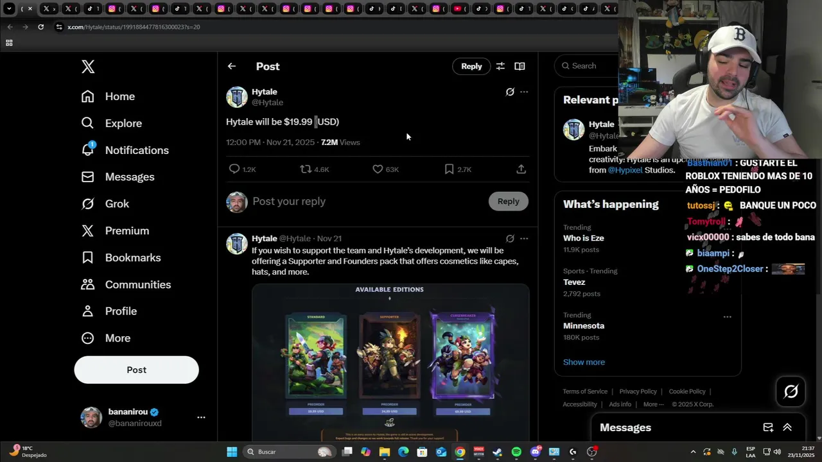The width and height of the screenshot is (822, 462).
Task: Bookmark the post with 2.7K bookmarks
Action: (458, 169)
